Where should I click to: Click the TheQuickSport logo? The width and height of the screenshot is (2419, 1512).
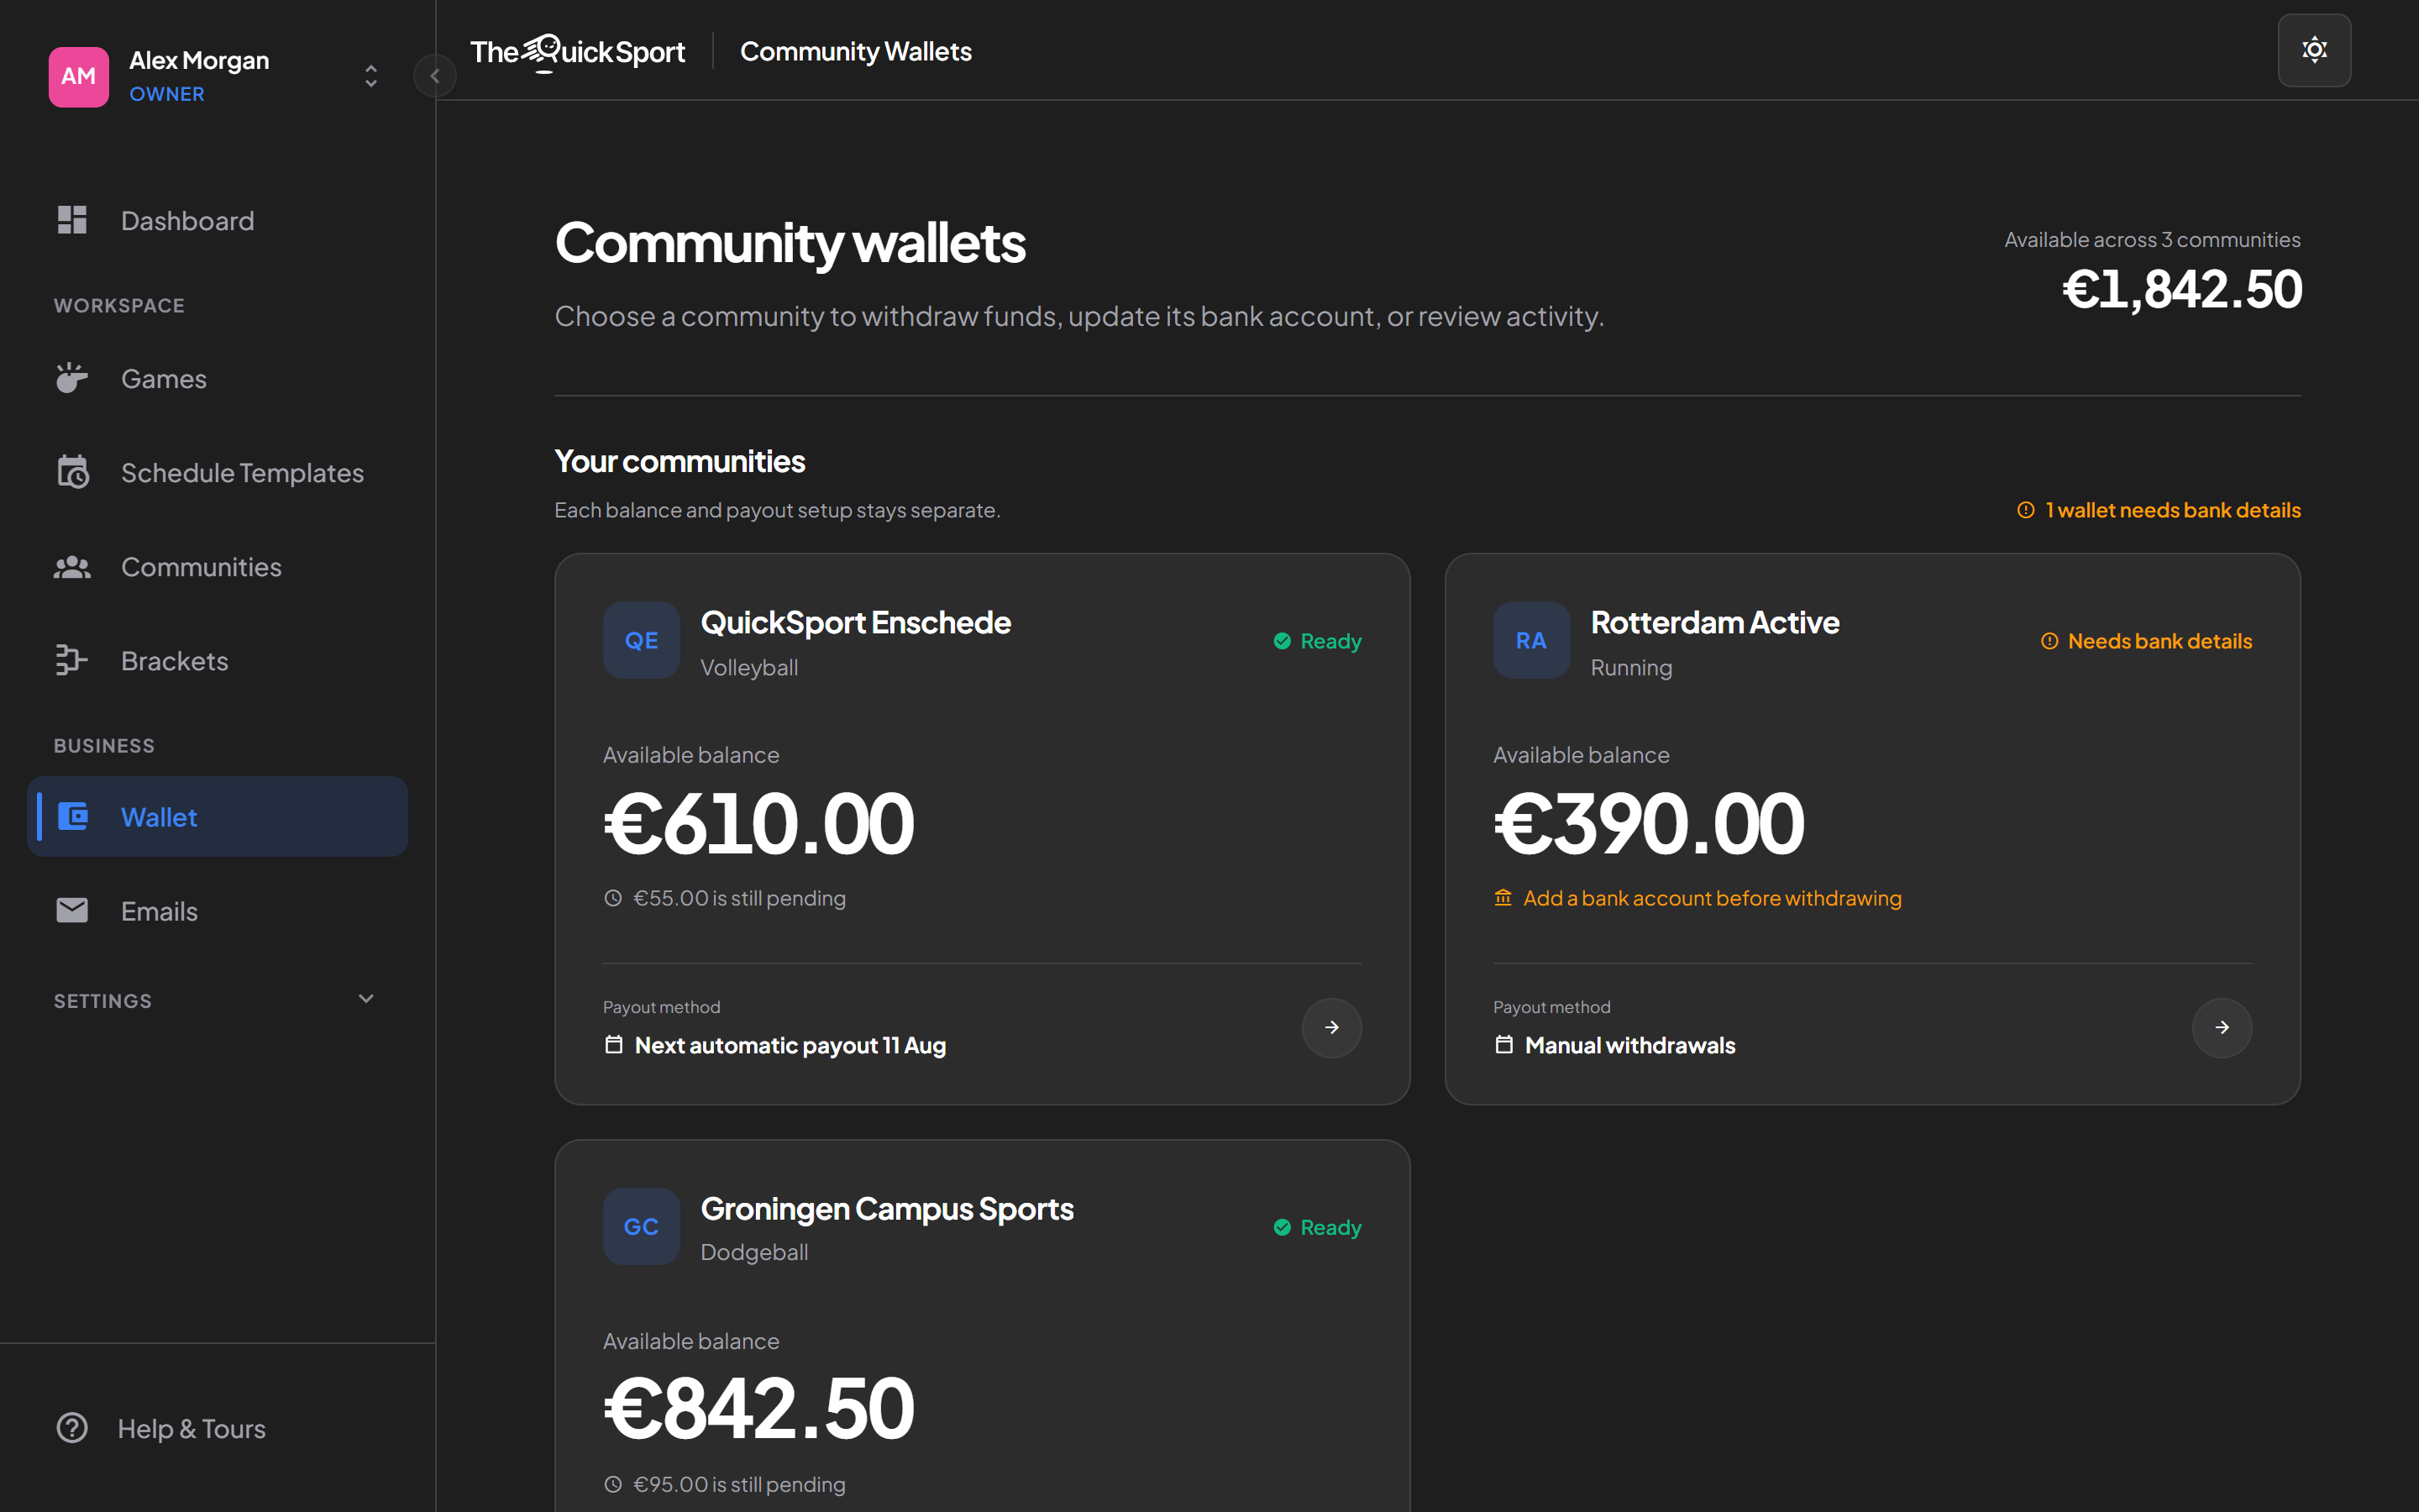point(578,51)
